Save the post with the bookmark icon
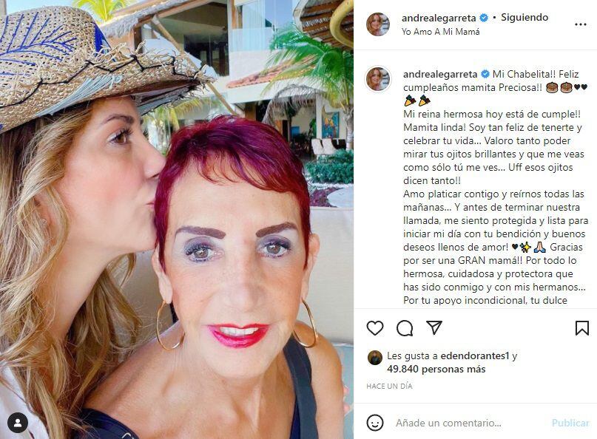Image resolution: width=597 pixels, height=439 pixels. [x=582, y=328]
